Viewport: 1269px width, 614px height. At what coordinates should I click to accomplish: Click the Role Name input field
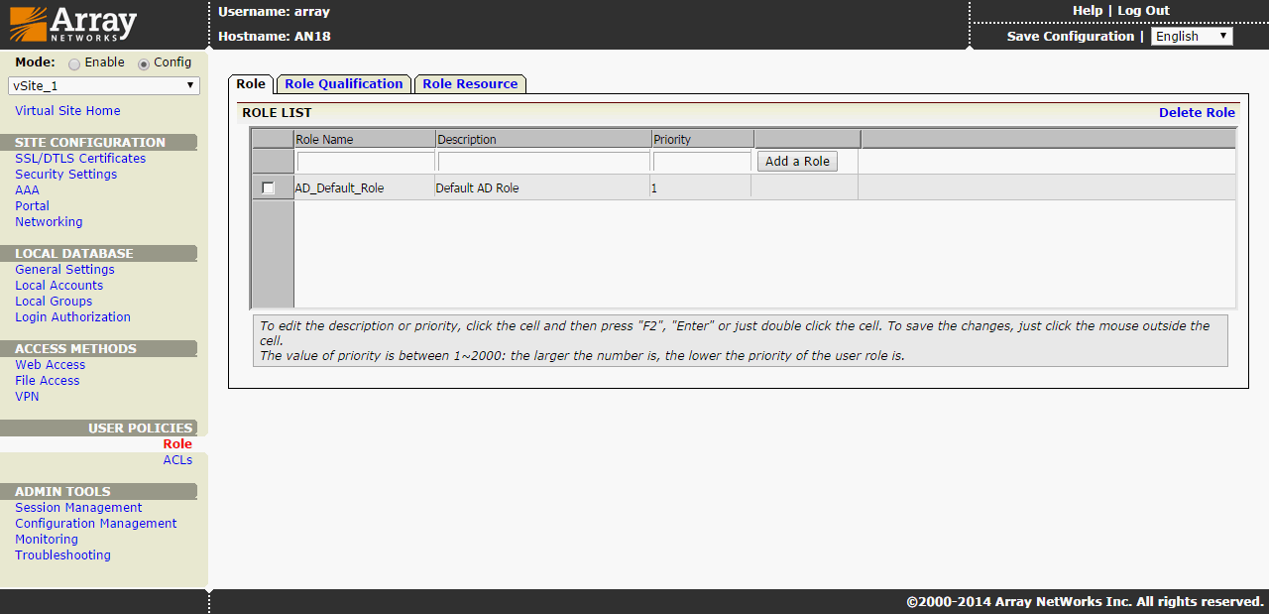click(x=365, y=162)
